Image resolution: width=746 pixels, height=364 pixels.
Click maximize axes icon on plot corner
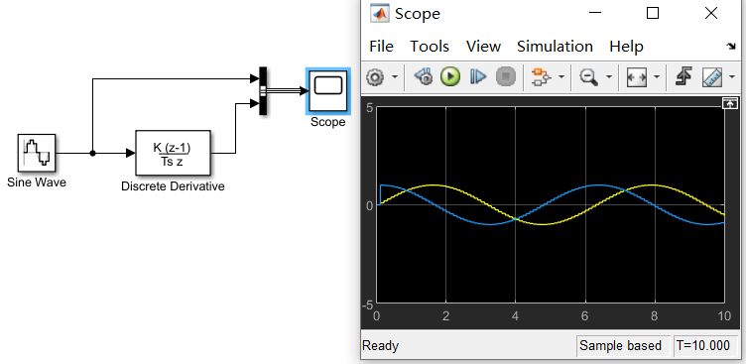(729, 104)
